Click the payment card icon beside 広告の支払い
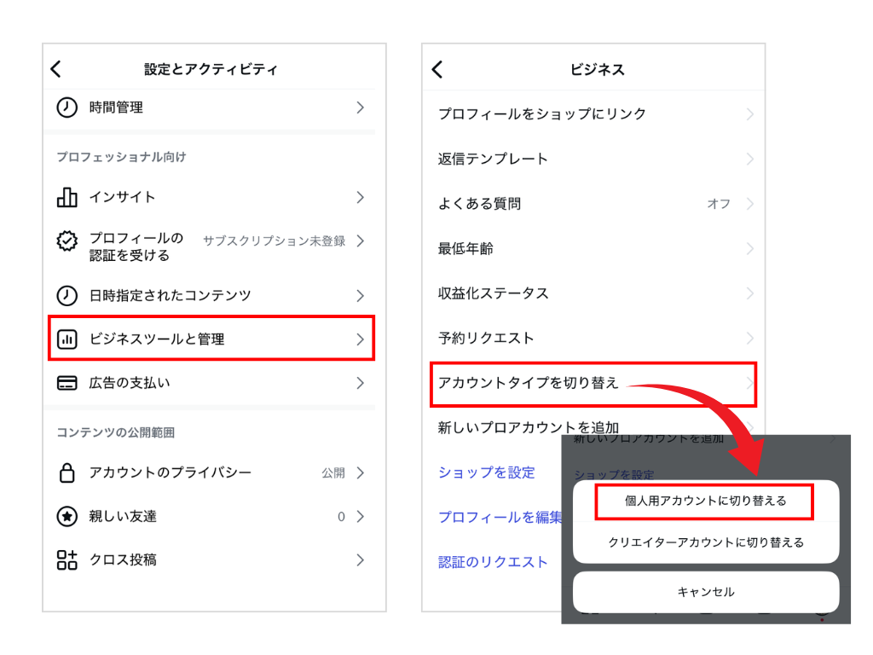This screenshot has height=655, width=873. tap(68, 384)
